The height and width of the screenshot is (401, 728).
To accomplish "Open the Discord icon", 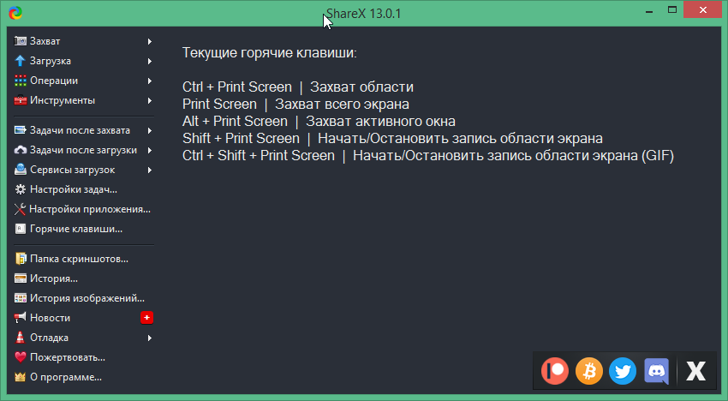I will click(x=657, y=370).
